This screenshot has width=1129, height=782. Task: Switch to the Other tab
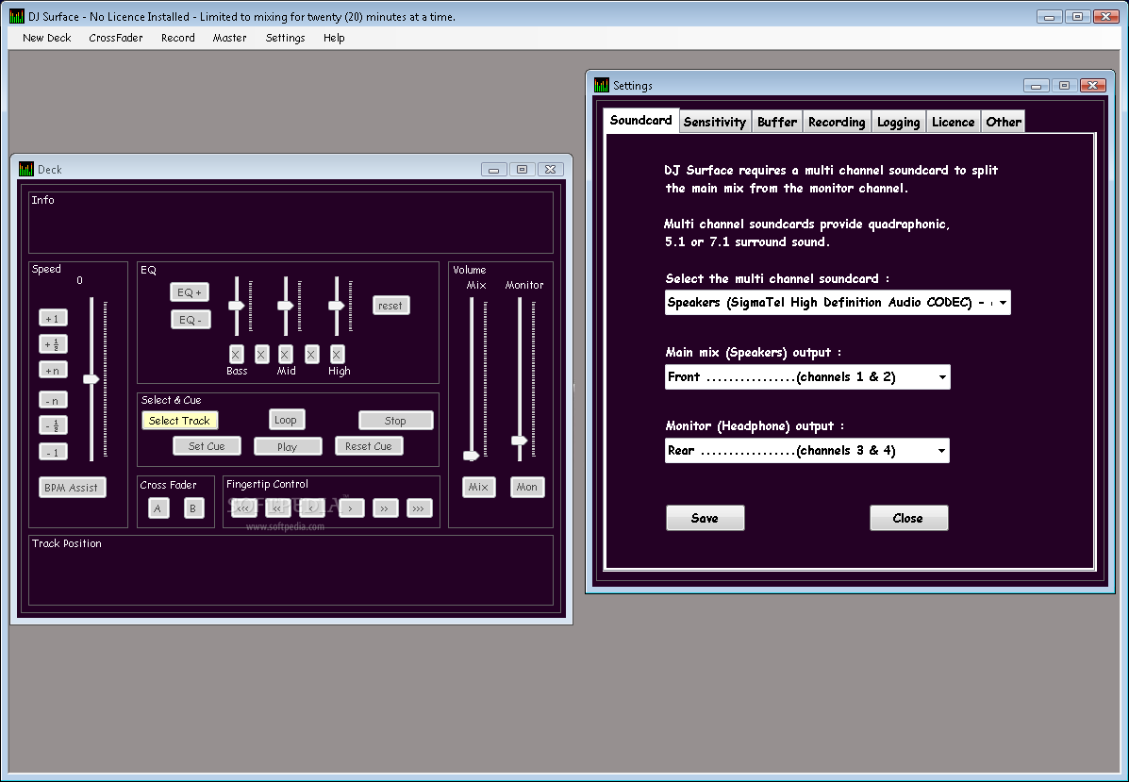1004,122
